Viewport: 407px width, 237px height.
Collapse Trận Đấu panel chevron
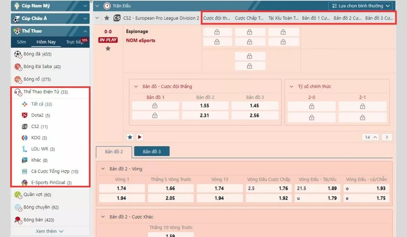click(x=97, y=6)
